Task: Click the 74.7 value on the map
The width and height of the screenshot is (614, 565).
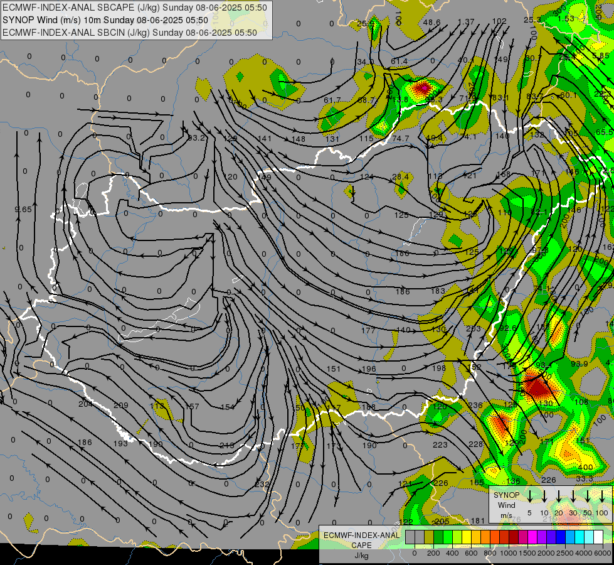Action: 401,138
